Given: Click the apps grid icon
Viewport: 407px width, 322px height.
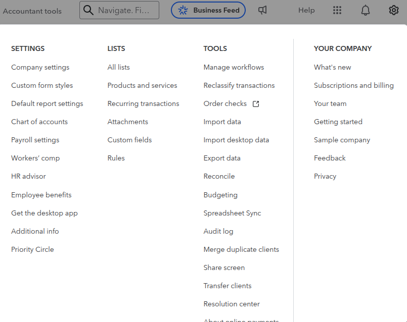Looking at the screenshot, I should (x=337, y=10).
